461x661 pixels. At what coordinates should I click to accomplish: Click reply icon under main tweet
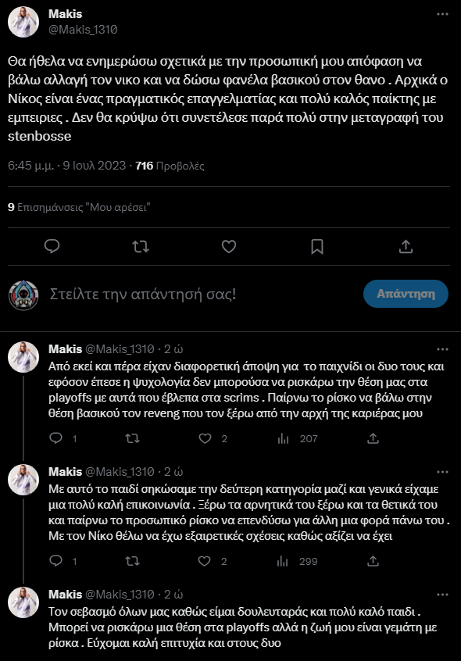pos(52,246)
